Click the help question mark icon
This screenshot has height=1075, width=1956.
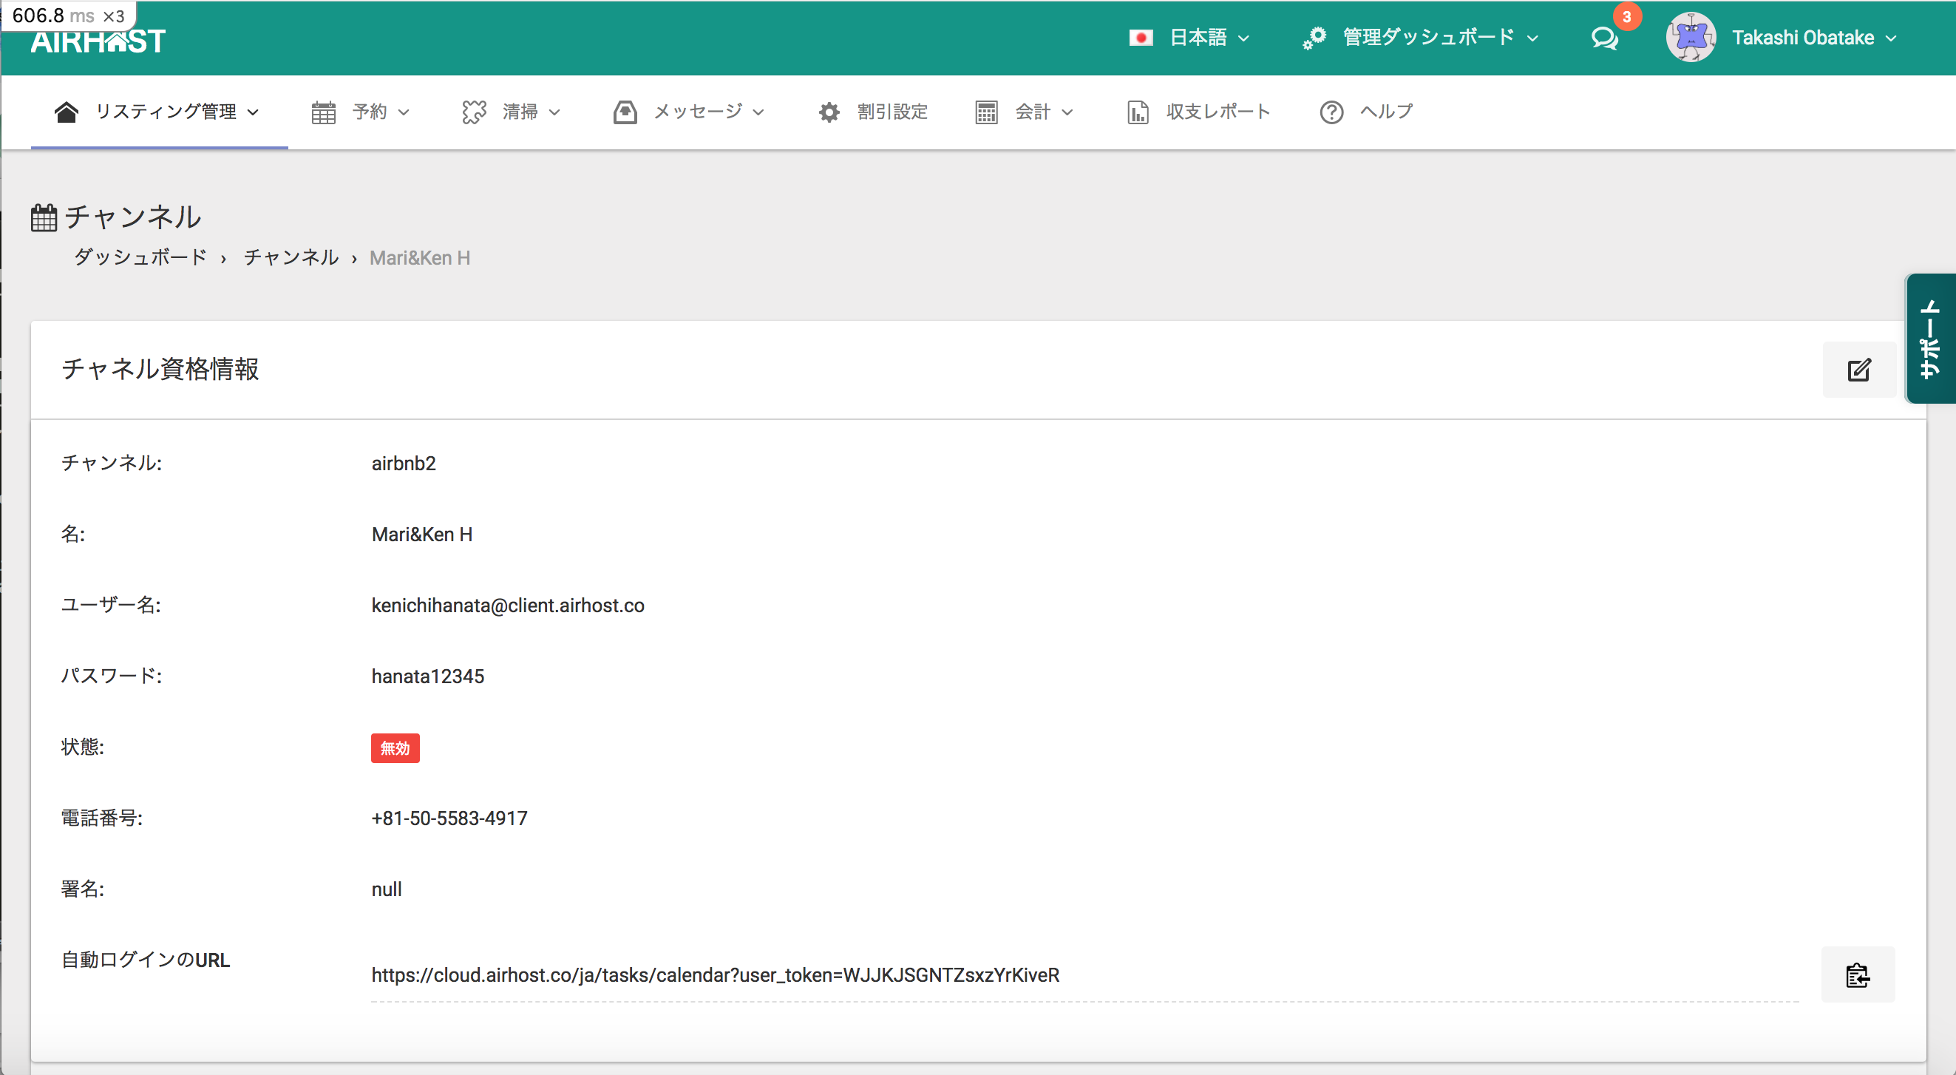click(x=1331, y=112)
